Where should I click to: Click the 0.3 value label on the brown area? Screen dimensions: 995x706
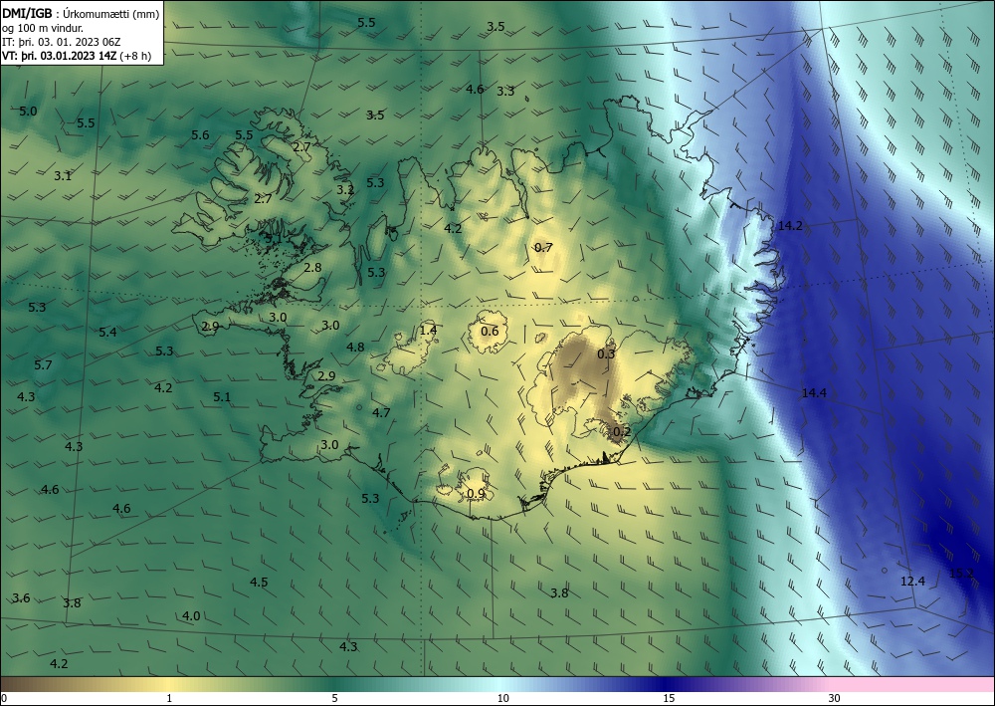coord(606,353)
